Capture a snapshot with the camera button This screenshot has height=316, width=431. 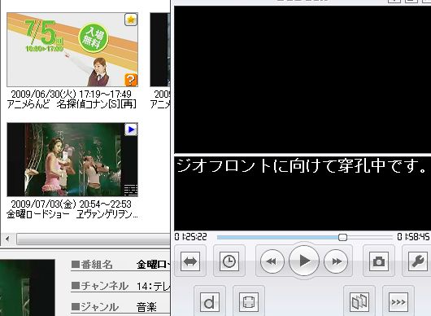[378, 261]
